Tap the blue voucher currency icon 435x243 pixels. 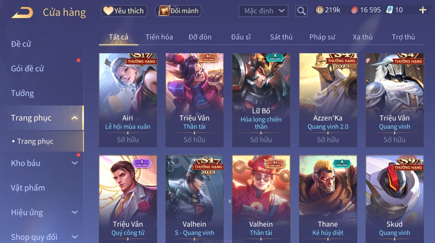(x=390, y=10)
